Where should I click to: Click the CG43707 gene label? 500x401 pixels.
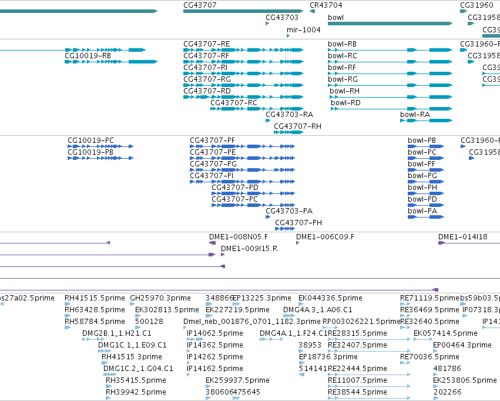(200, 5)
